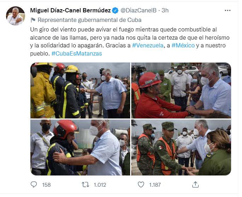Open the #México hashtag link
Screen dimensions: 242x197
pos(183,46)
